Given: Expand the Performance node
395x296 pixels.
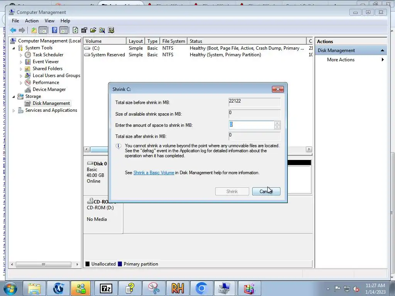Looking at the screenshot, I should 21,82.
